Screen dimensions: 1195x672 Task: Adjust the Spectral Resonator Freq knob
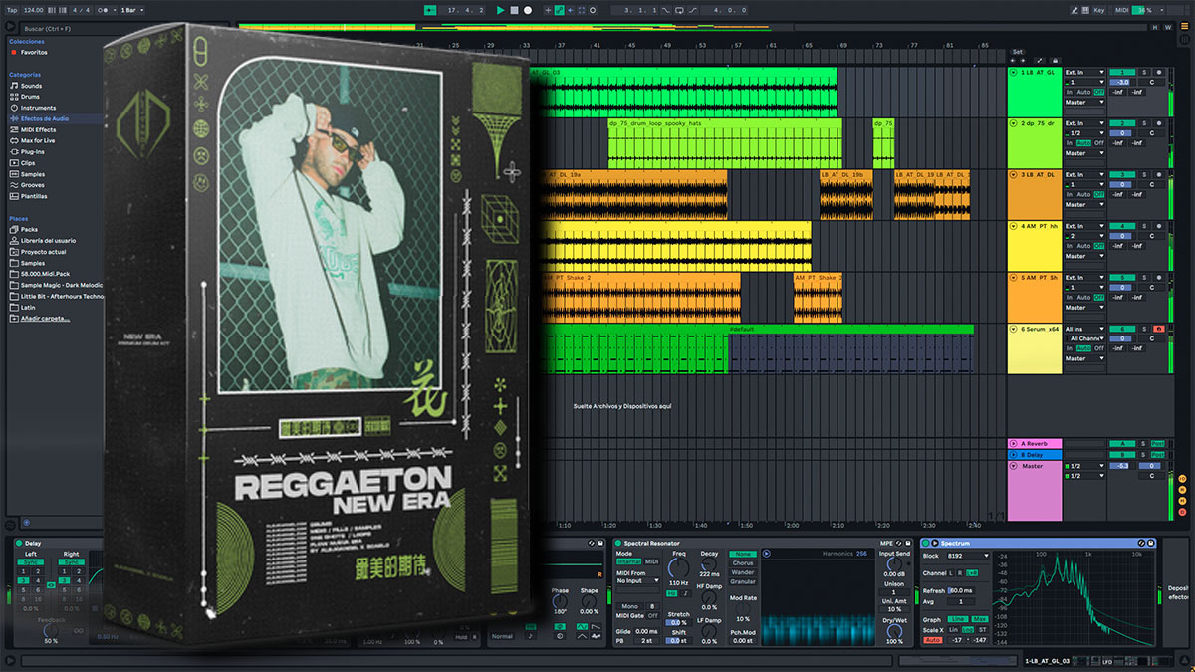point(680,570)
